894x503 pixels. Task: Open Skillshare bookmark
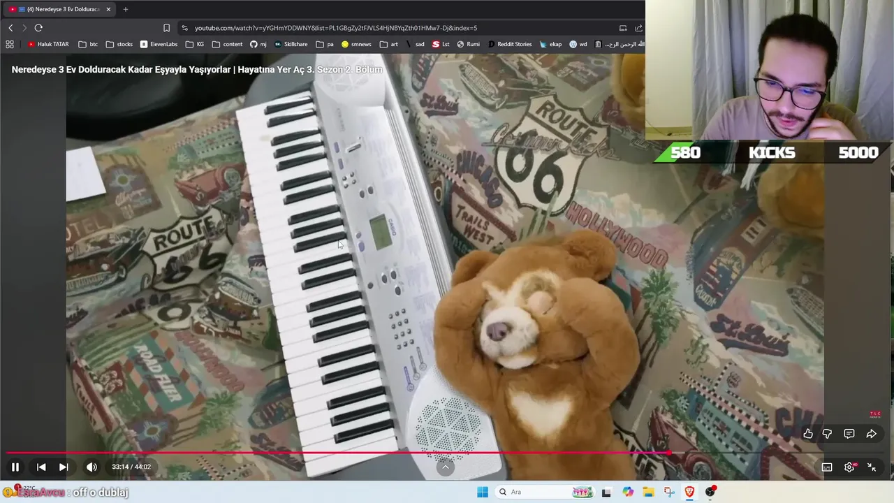[291, 44]
